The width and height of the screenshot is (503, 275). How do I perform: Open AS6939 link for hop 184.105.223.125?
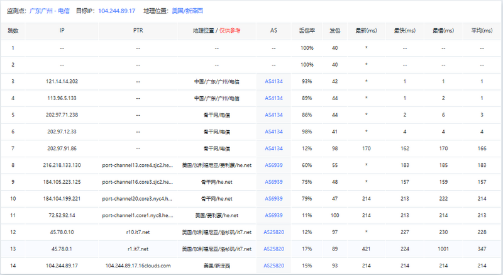point(274,182)
